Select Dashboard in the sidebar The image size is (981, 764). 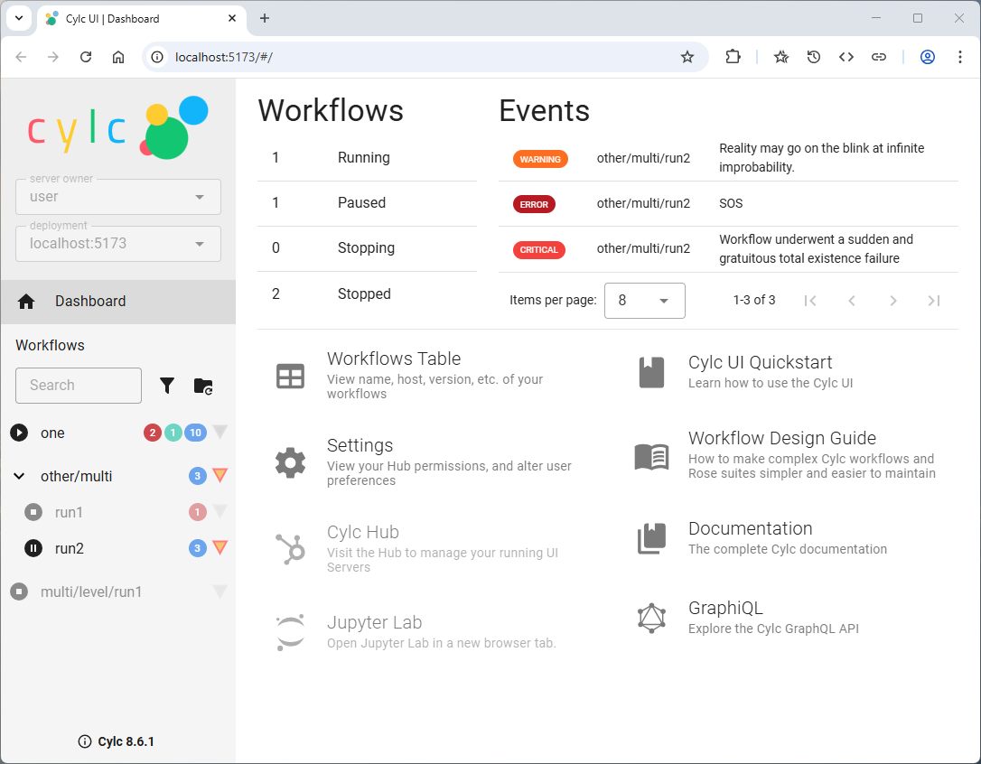pos(90,302)
